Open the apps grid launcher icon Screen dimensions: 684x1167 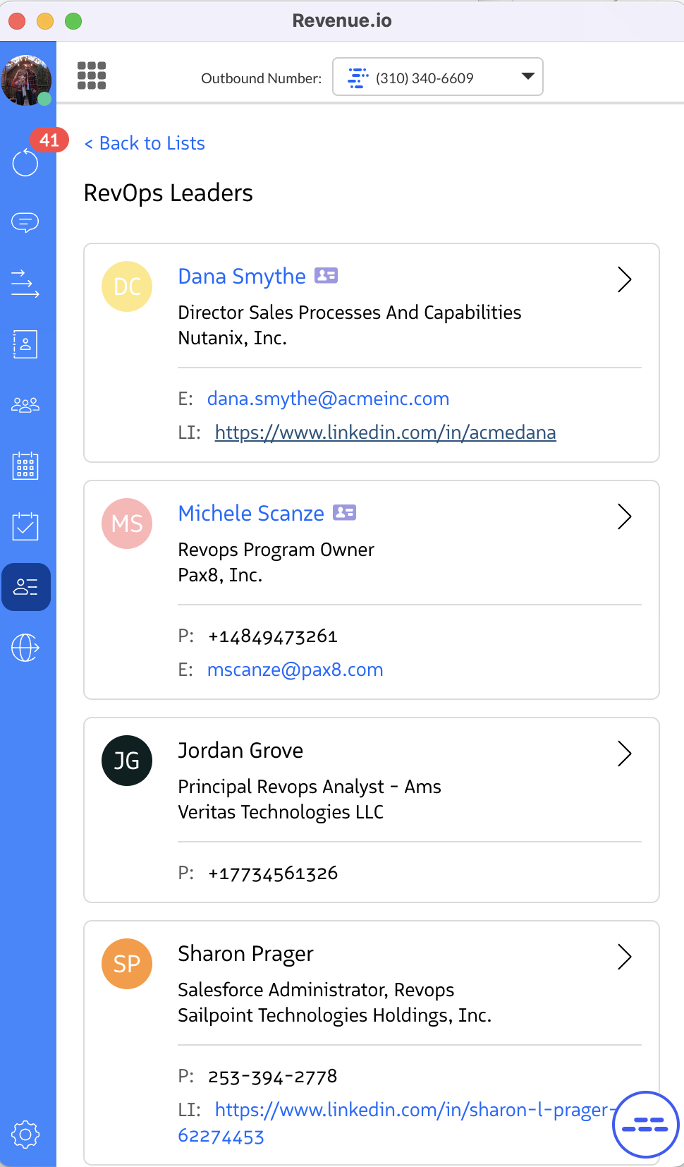(92, 75)
